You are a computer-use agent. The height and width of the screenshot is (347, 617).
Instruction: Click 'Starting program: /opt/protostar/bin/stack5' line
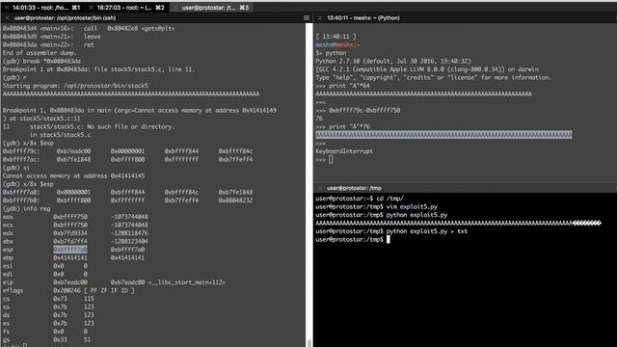(75, 86)
